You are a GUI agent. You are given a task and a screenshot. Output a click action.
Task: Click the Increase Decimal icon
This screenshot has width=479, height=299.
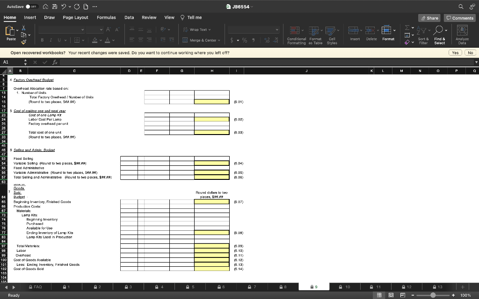coord(267,40)
